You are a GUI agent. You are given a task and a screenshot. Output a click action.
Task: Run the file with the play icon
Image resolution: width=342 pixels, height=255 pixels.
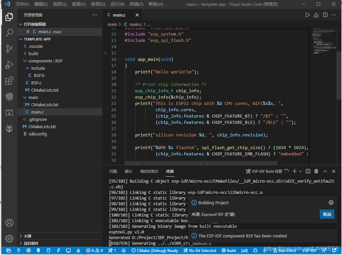pyautogui.click(x=307, y=15)
